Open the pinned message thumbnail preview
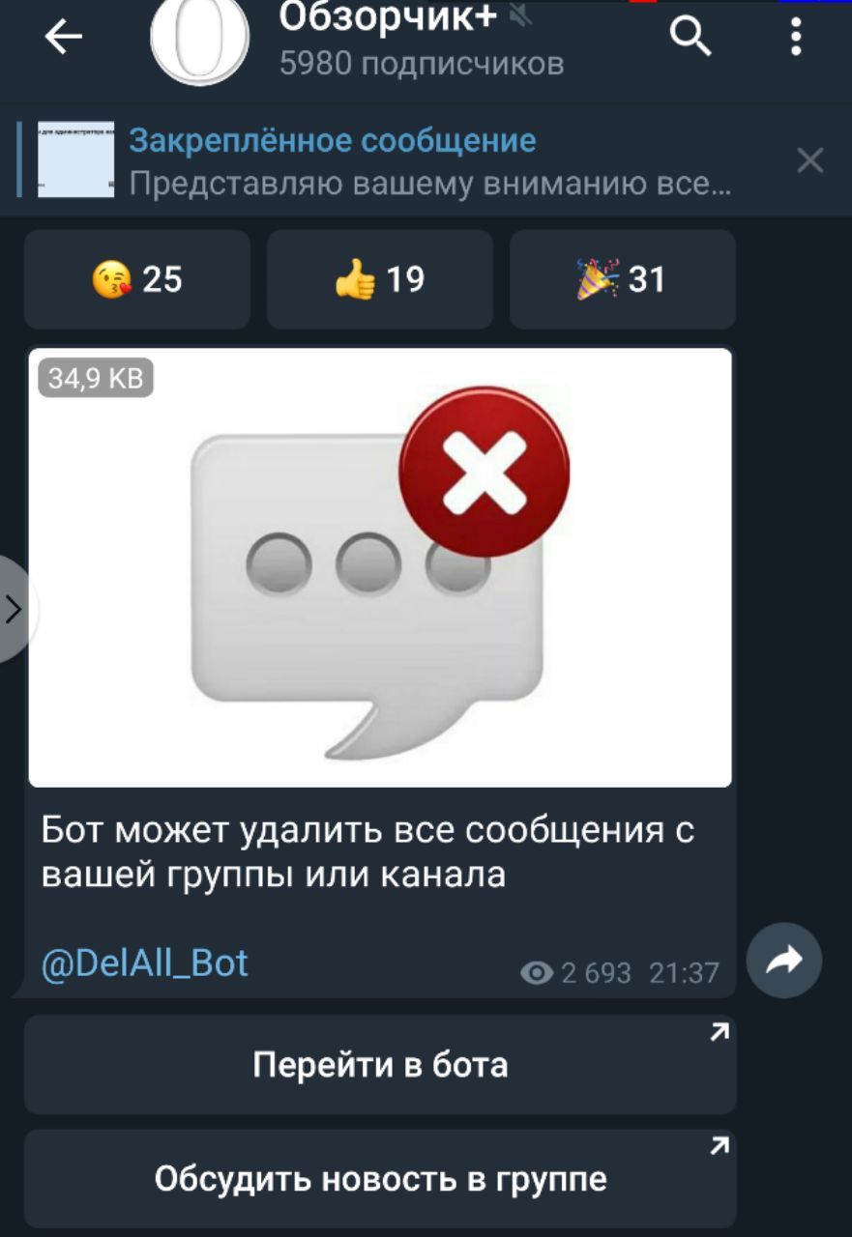 point(75,159)
